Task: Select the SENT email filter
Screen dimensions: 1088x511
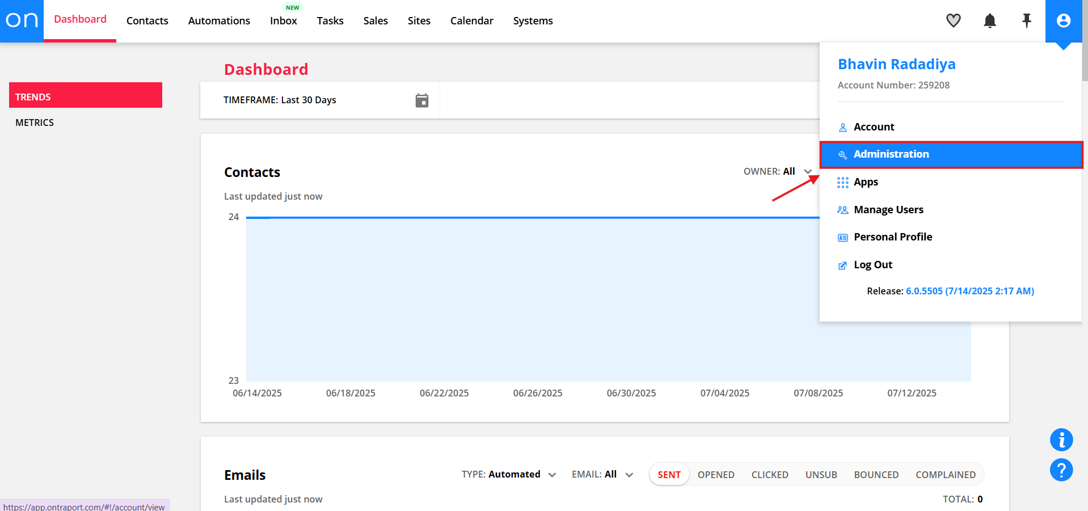Action: click(x=669, y=475)
